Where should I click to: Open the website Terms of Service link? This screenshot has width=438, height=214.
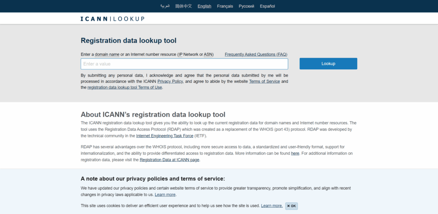point(264,81)
